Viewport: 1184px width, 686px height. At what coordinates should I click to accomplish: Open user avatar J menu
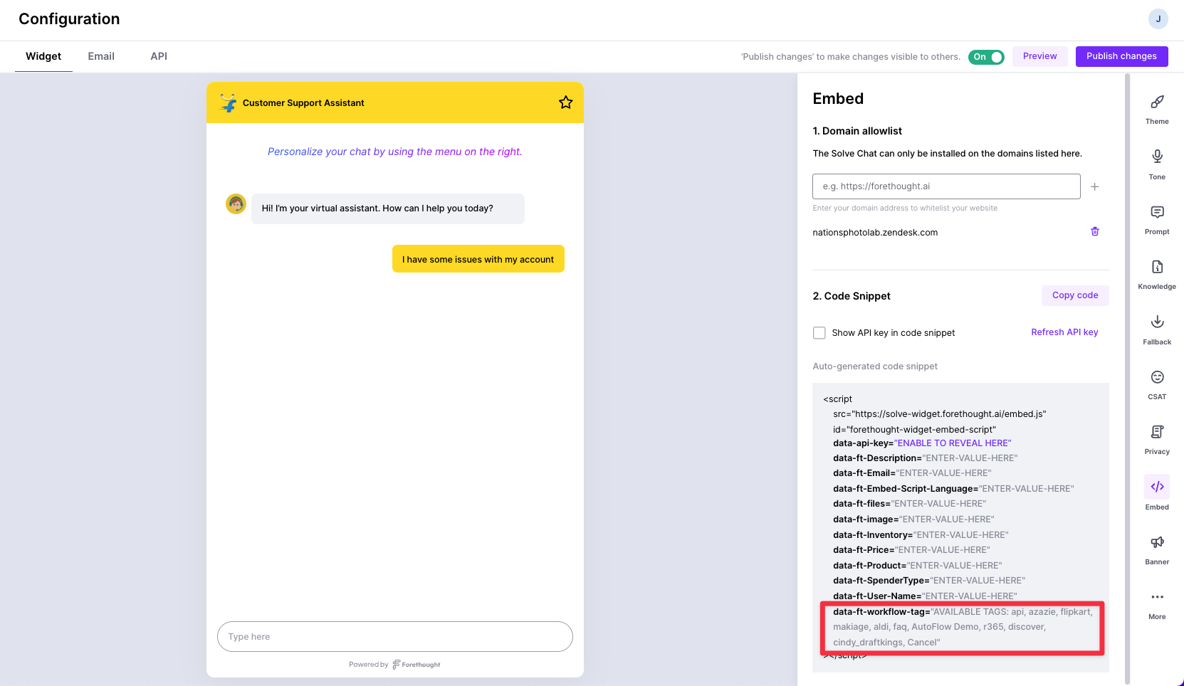pyautogui.click(x=1158, y=19)
